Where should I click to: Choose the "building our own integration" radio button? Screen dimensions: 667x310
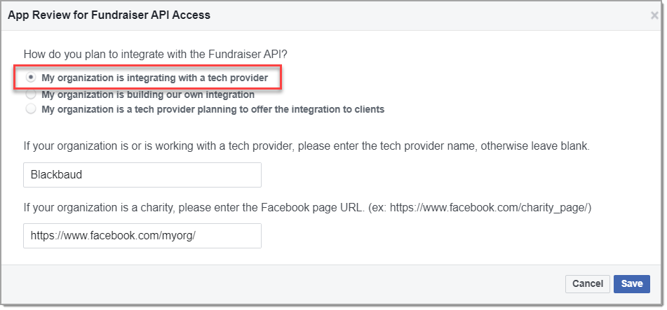coord(31,94)
